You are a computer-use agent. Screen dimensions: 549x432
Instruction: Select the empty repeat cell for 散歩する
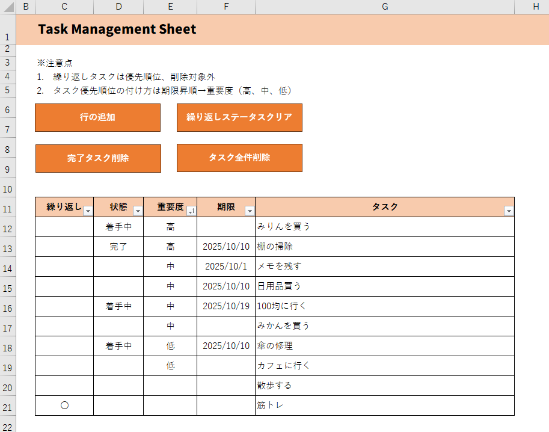coord(64,386)
